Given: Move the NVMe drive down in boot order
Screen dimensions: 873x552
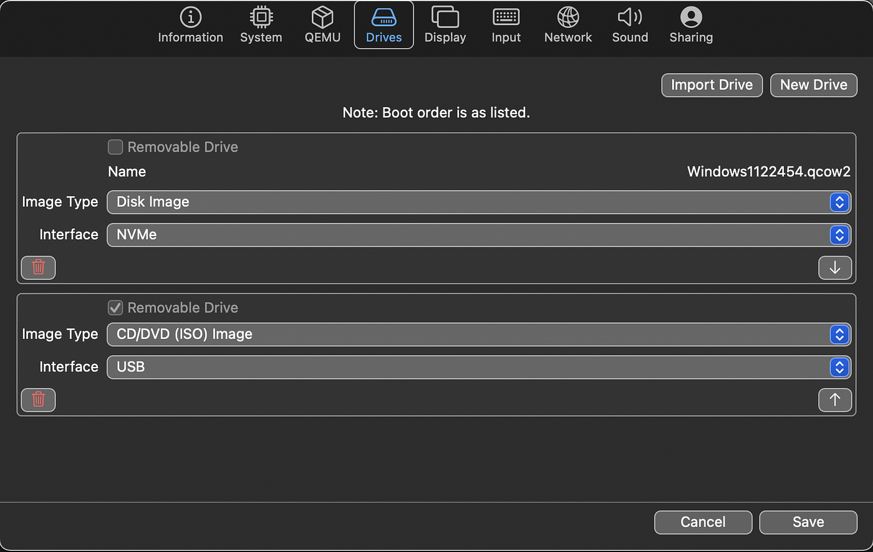Looking at the screenshot, I should click(834, 267).
